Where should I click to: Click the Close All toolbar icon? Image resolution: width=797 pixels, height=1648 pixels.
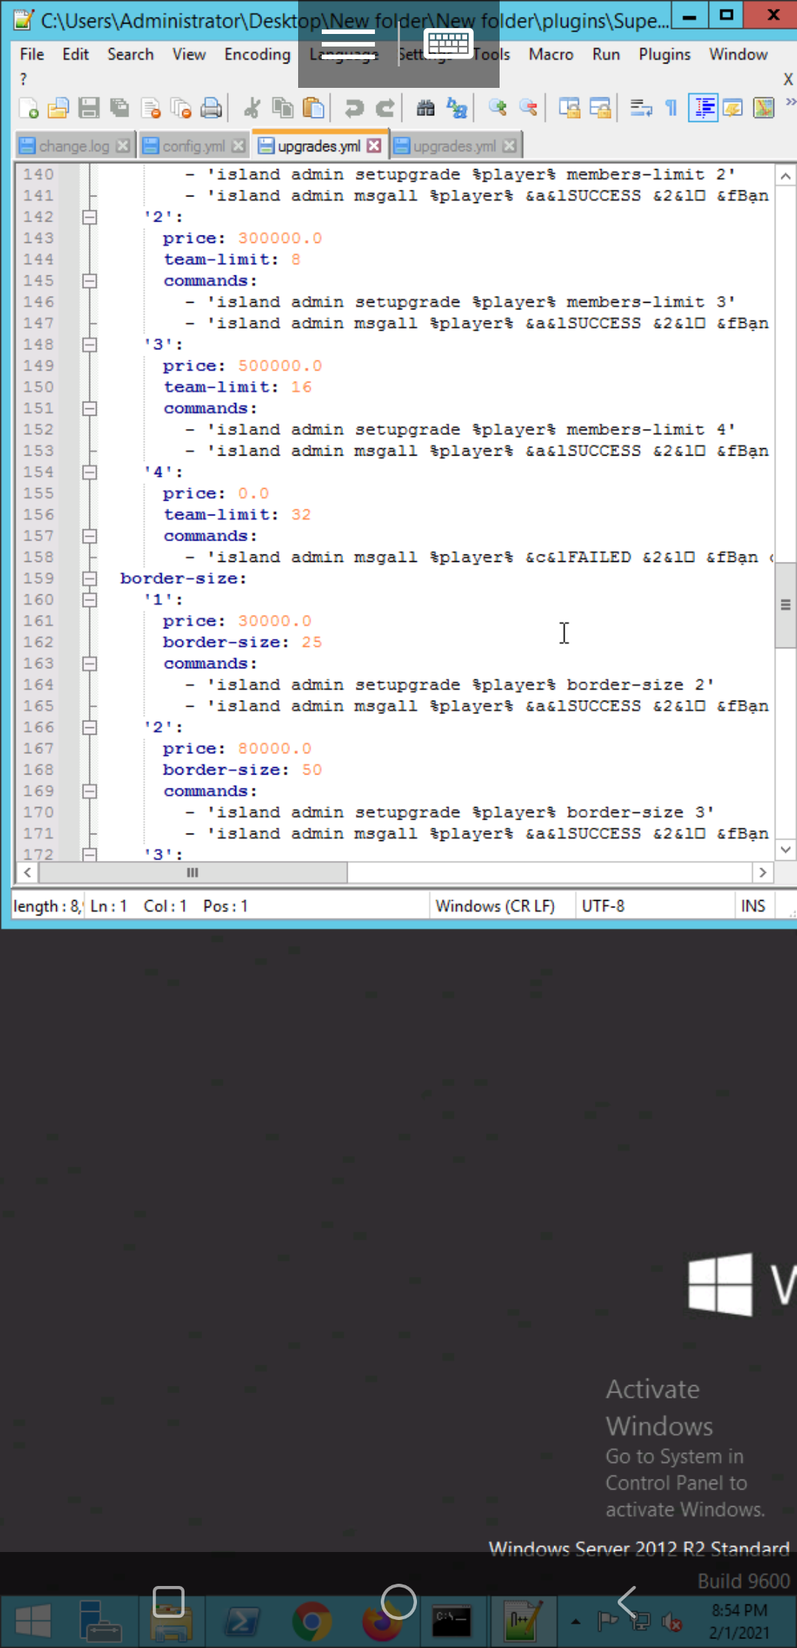(x=181, y=109)
